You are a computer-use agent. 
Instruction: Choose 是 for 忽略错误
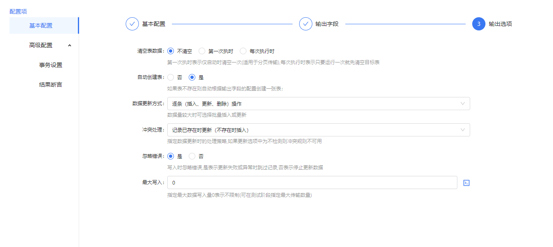pos(171,156)
